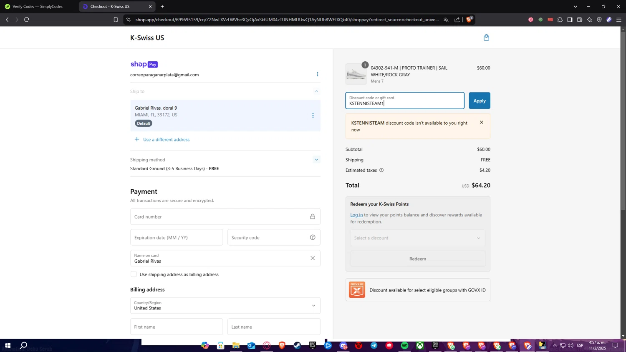Open browser tab search dropdown arrow

[576, 7]
